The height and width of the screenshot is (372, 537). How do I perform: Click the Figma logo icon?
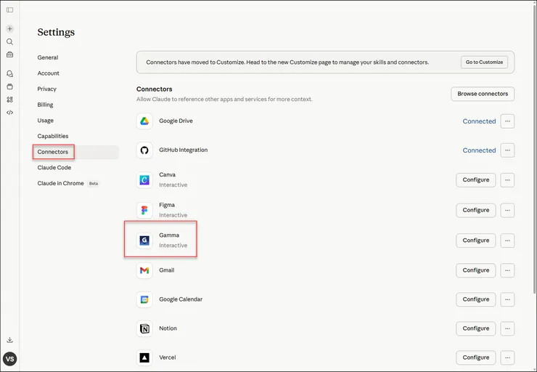[144, 210]
